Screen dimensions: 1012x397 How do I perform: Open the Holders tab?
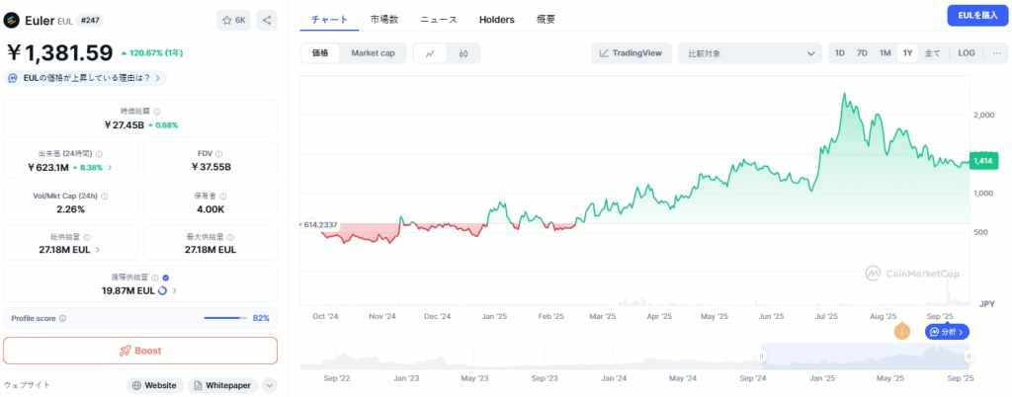click(x=496, y=20)
